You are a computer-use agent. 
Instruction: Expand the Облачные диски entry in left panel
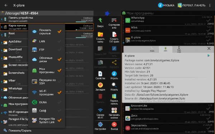pos(1,98)
